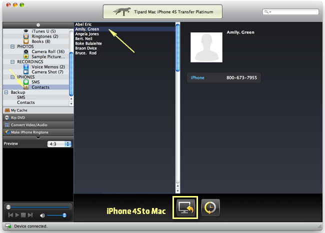Click the Ringtones icon in sidebar

point(26,36)
